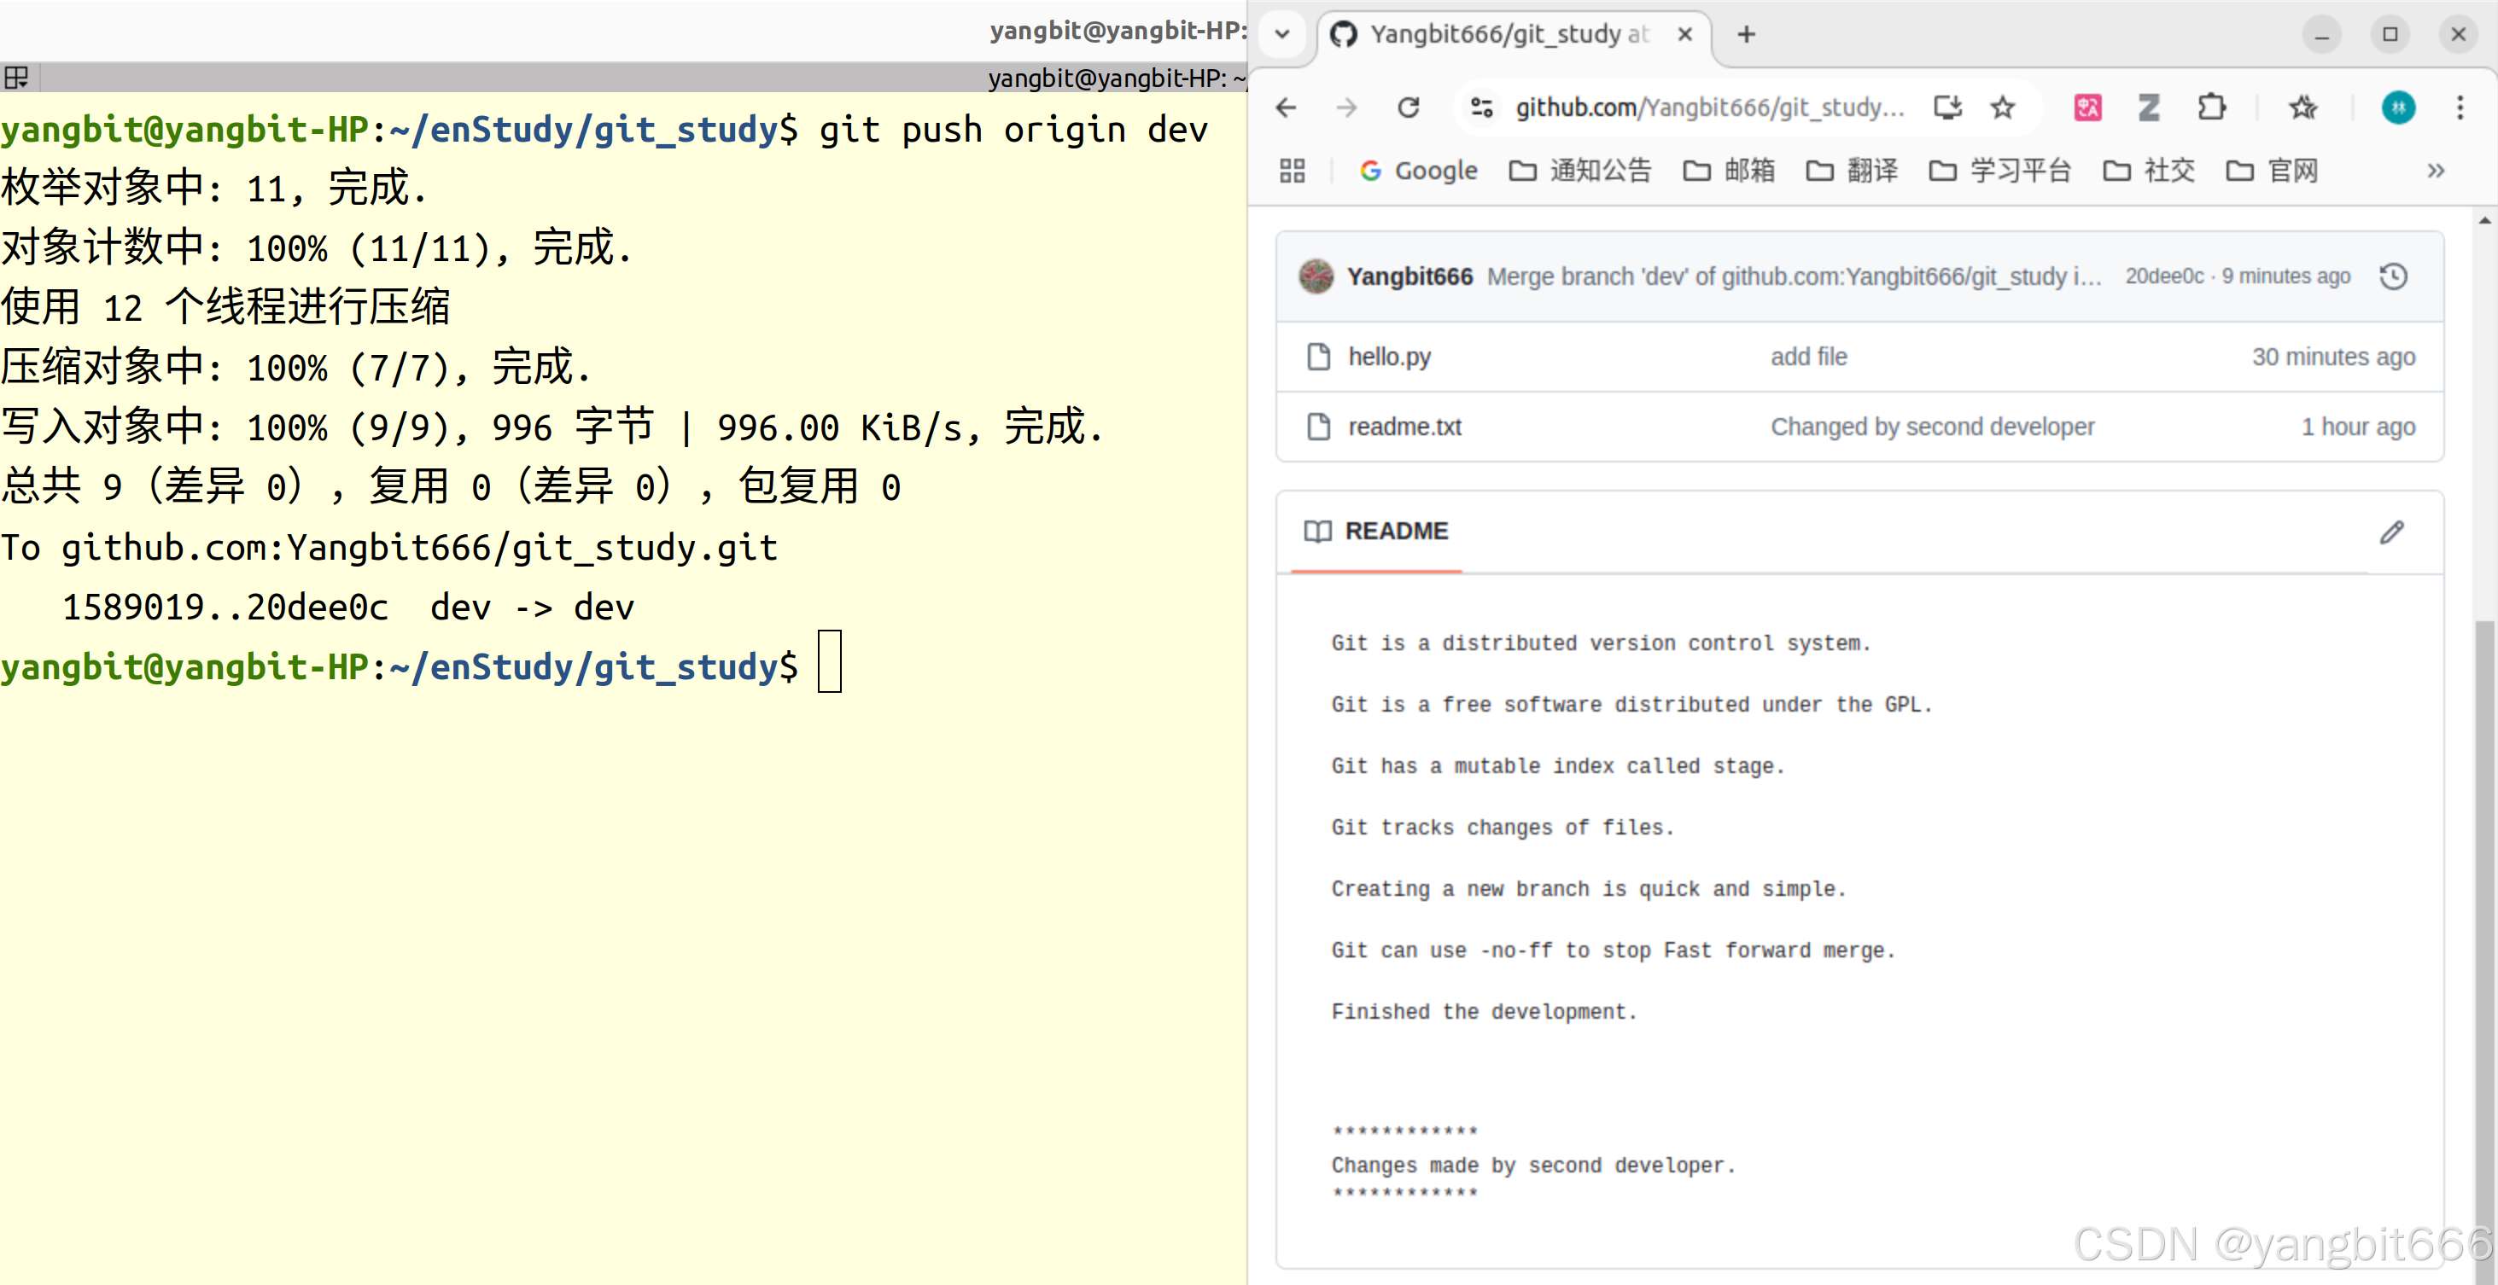Viewport: 2498px width, 1285px height.
Task: Open commit history clock icon
Action: [x=2393, y=277]
